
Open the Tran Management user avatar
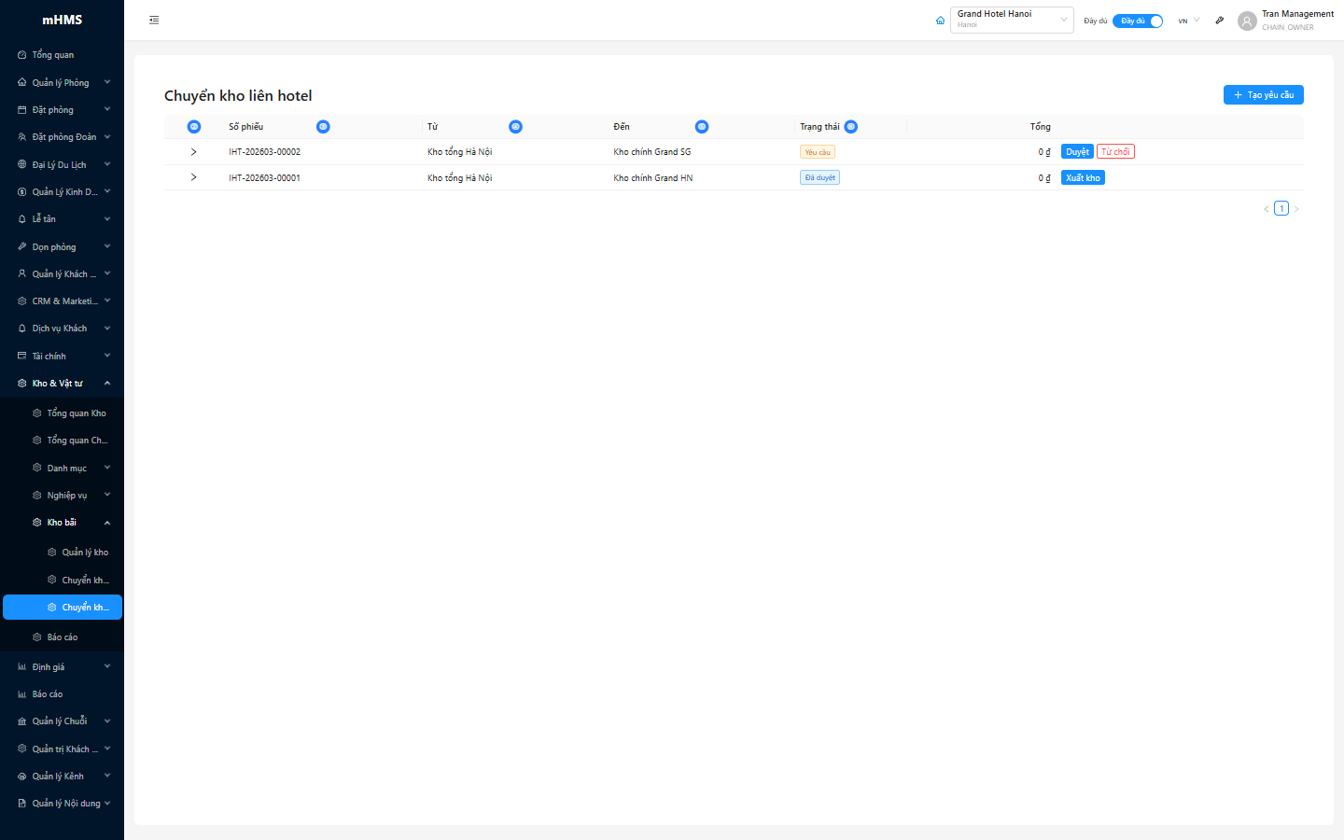point(1247,21)
